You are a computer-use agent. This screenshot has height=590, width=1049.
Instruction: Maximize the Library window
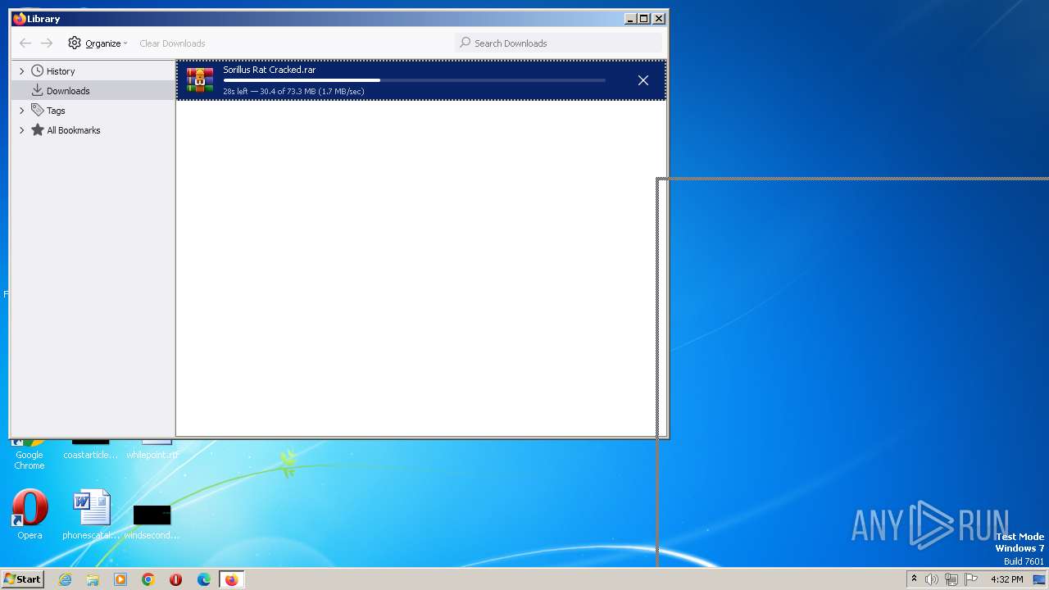click(644, 18)
